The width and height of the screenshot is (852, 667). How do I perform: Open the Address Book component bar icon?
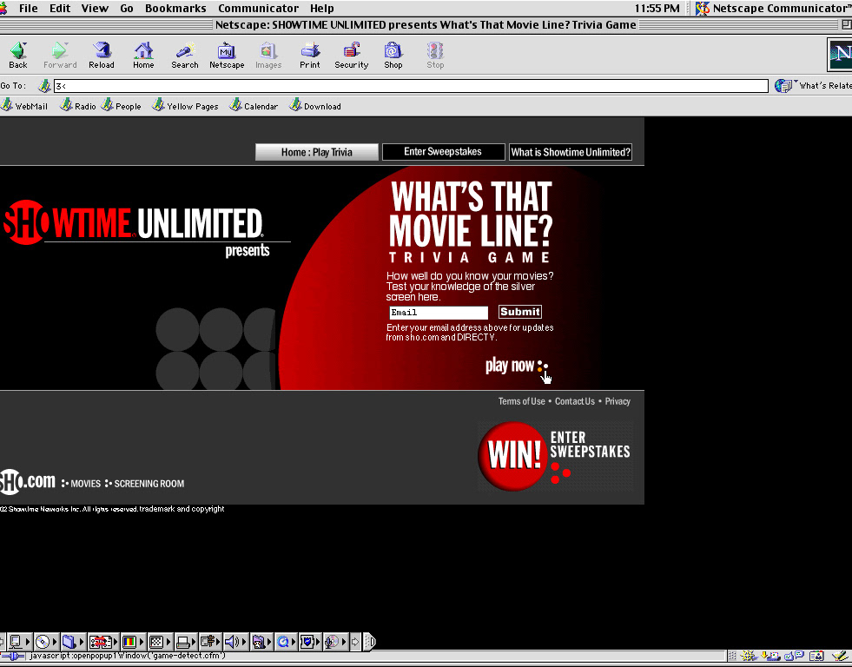[x=816, y=656]
